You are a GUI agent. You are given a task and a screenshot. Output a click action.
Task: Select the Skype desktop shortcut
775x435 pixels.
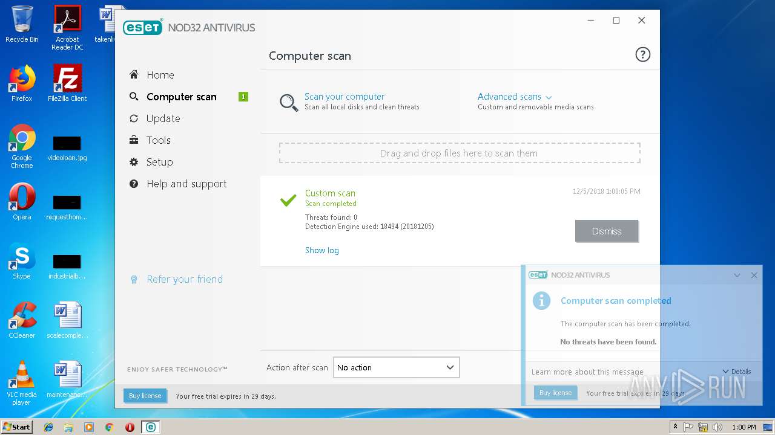22,261
